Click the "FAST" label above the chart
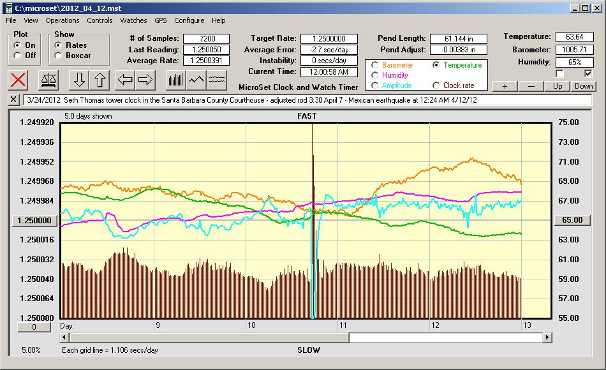This screenshot has width=606, height=370. point(307,116)
